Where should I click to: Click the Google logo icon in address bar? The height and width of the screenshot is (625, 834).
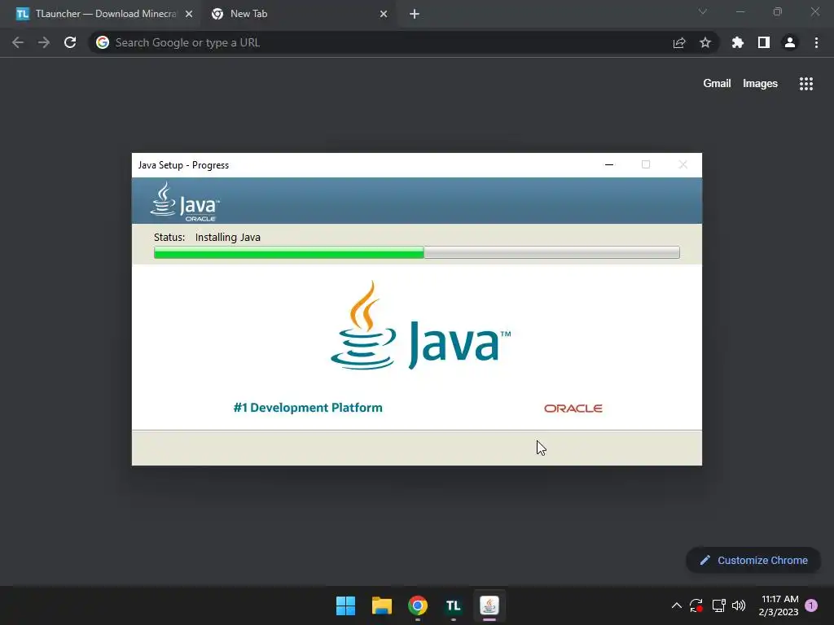(x=103, y=42)
